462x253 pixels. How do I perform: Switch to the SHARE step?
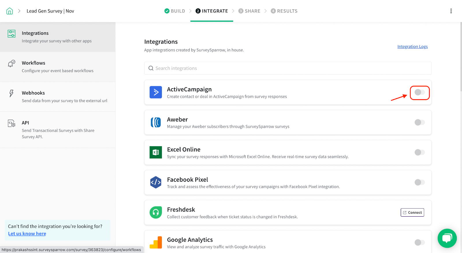coord(249,11)
